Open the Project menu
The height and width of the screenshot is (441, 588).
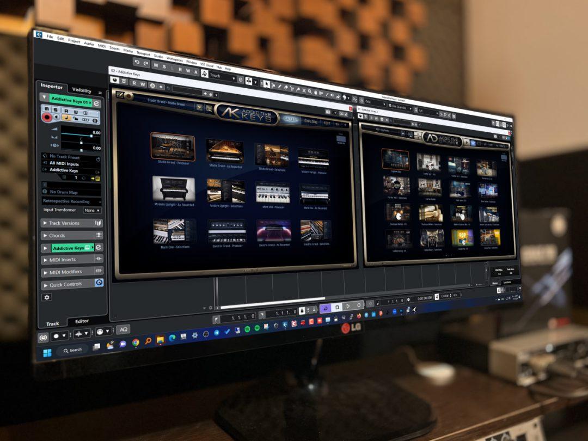point(74,41)
